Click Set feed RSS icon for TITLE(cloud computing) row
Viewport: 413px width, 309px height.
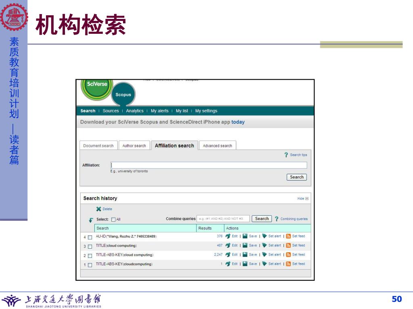(288, 245)
